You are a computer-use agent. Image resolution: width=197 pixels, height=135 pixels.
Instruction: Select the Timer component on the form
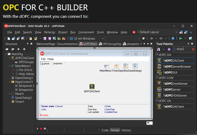coord(116,66)
